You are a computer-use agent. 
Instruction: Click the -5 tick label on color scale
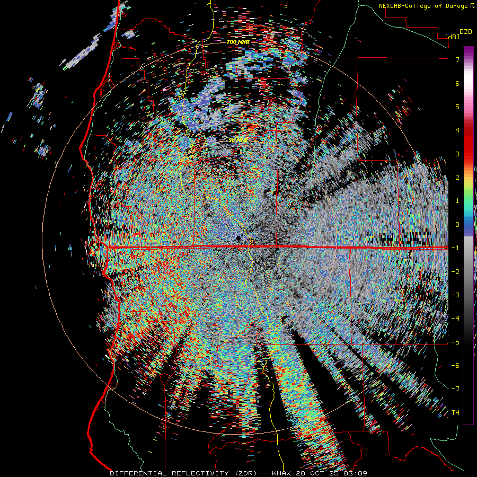point(455,342)
